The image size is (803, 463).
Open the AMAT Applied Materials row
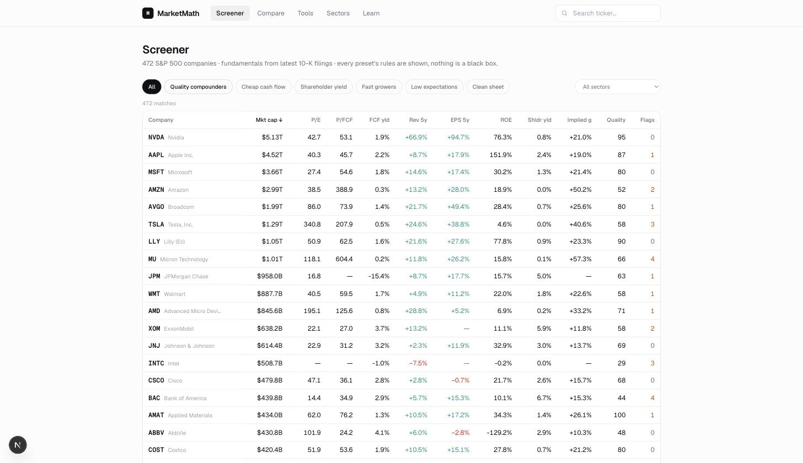click(x=401, y=415)
